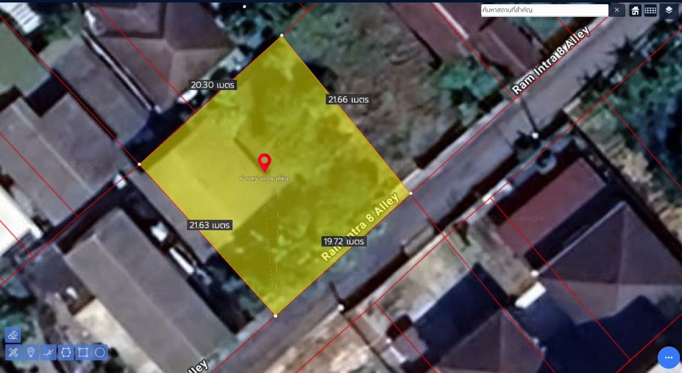The image size is (682, 373).
Task: Click the home icon at top right
Action: [x=635, y=10]
